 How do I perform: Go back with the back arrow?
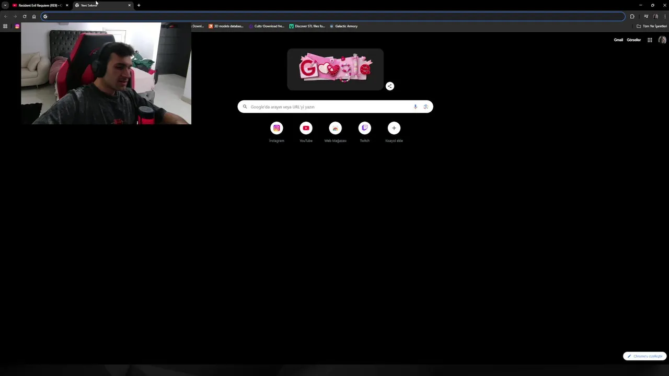[x=6, y=16]
